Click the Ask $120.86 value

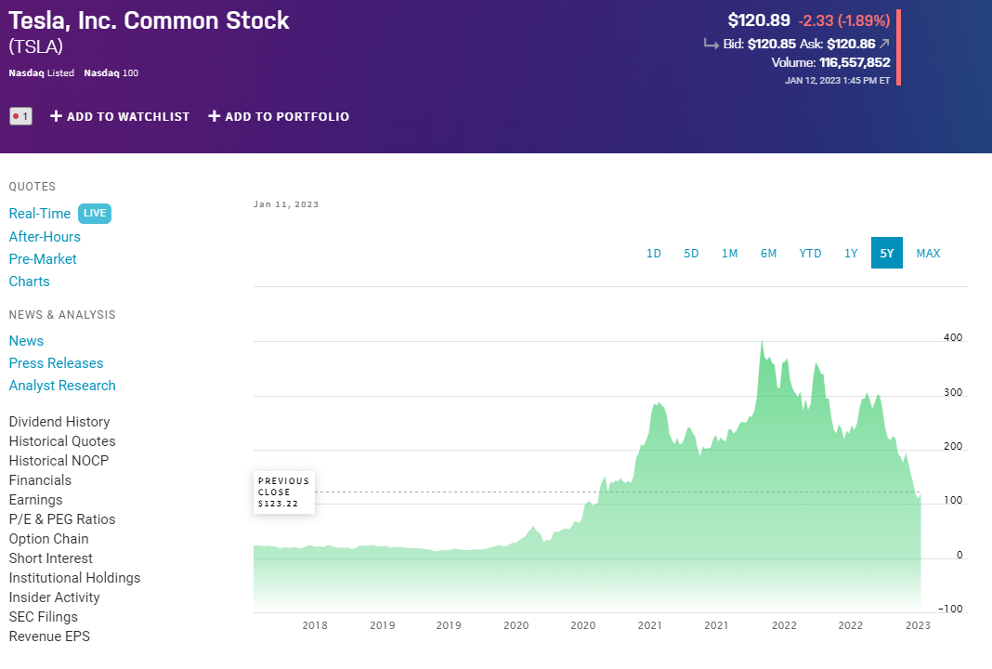(x=851, y=44)
